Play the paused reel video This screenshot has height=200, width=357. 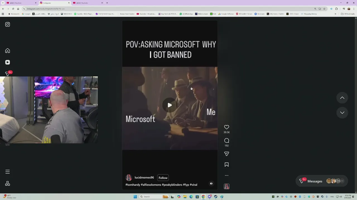click(170, 105)
